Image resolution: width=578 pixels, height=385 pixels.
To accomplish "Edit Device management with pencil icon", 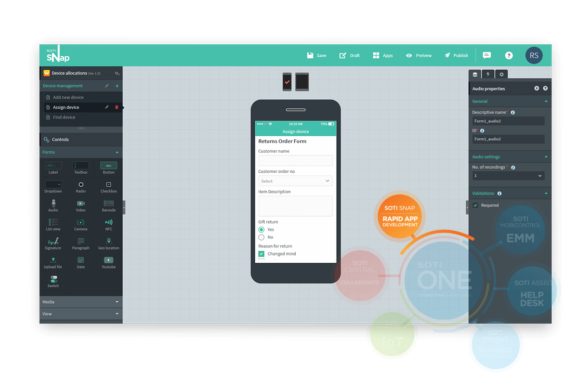I will tap(107, 86).
